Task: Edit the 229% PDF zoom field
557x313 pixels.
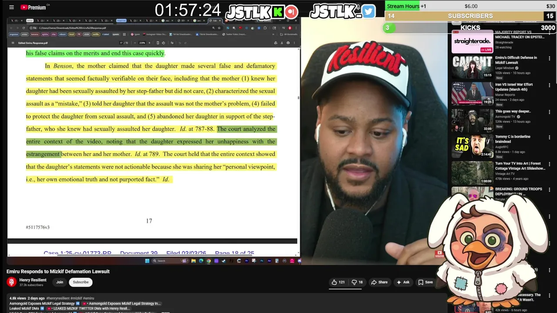Action: pos(142,43)
